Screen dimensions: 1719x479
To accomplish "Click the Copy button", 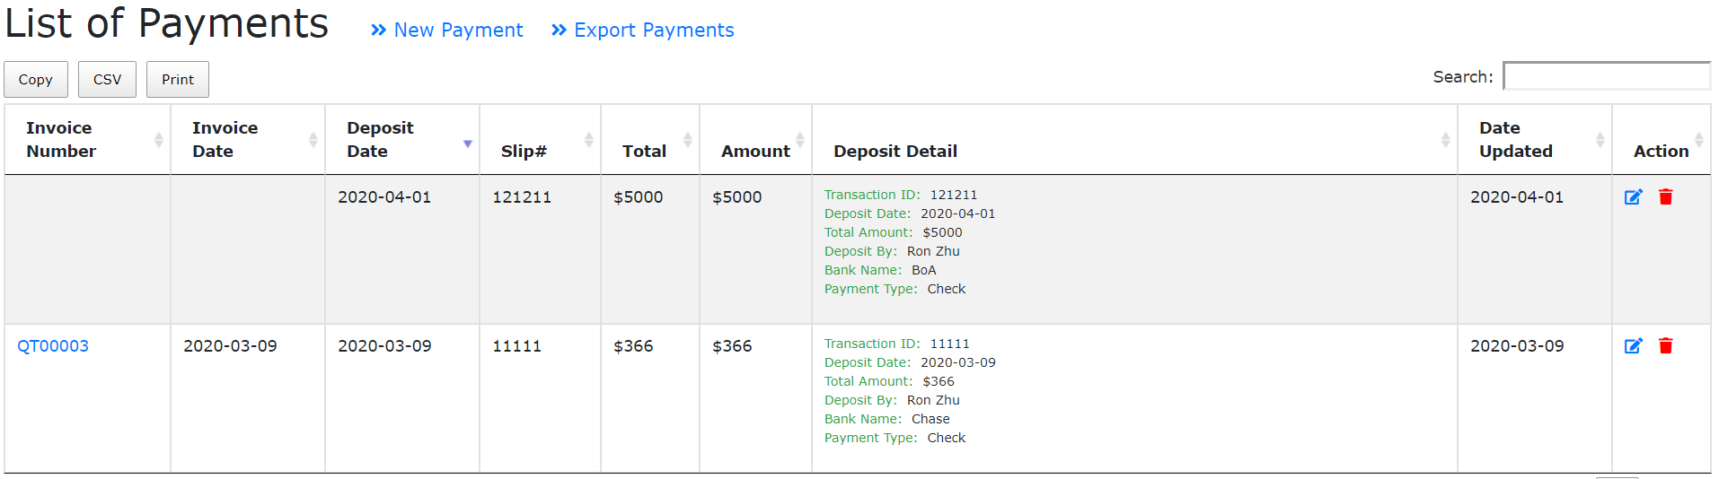I will [x=36, y=80].
